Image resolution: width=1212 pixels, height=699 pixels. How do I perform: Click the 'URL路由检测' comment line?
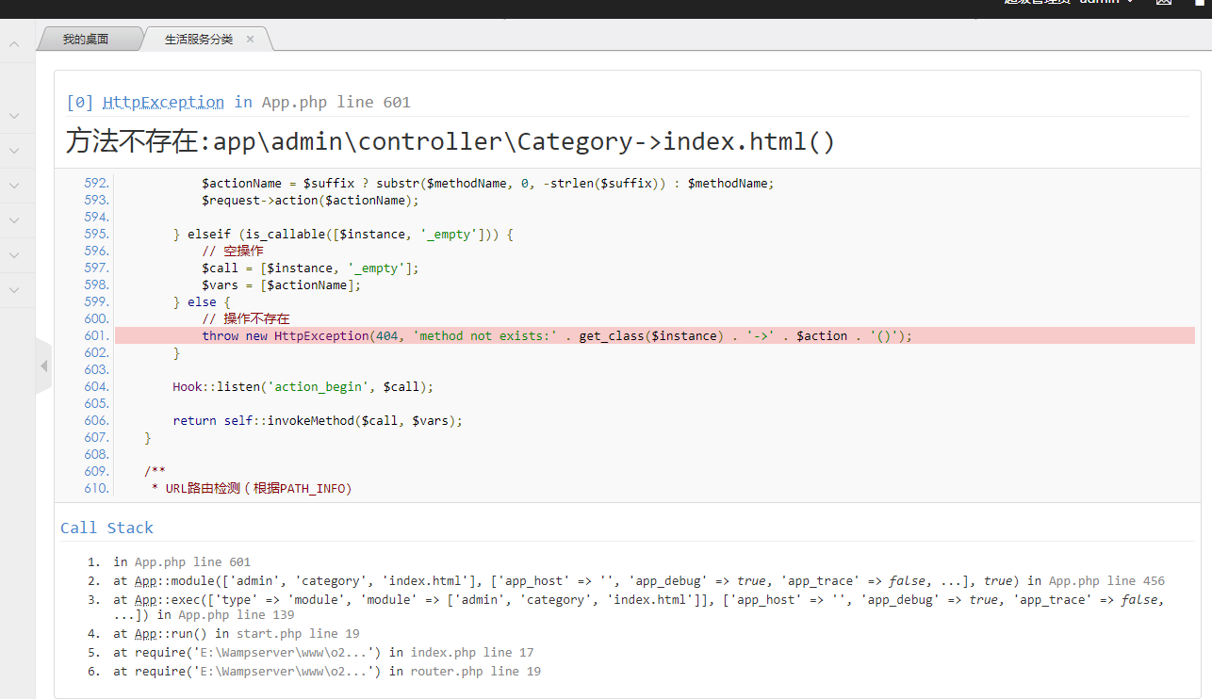(x=252, y=488)
